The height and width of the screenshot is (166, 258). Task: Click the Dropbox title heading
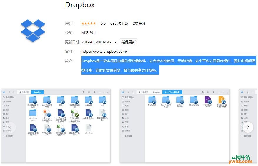80,5
